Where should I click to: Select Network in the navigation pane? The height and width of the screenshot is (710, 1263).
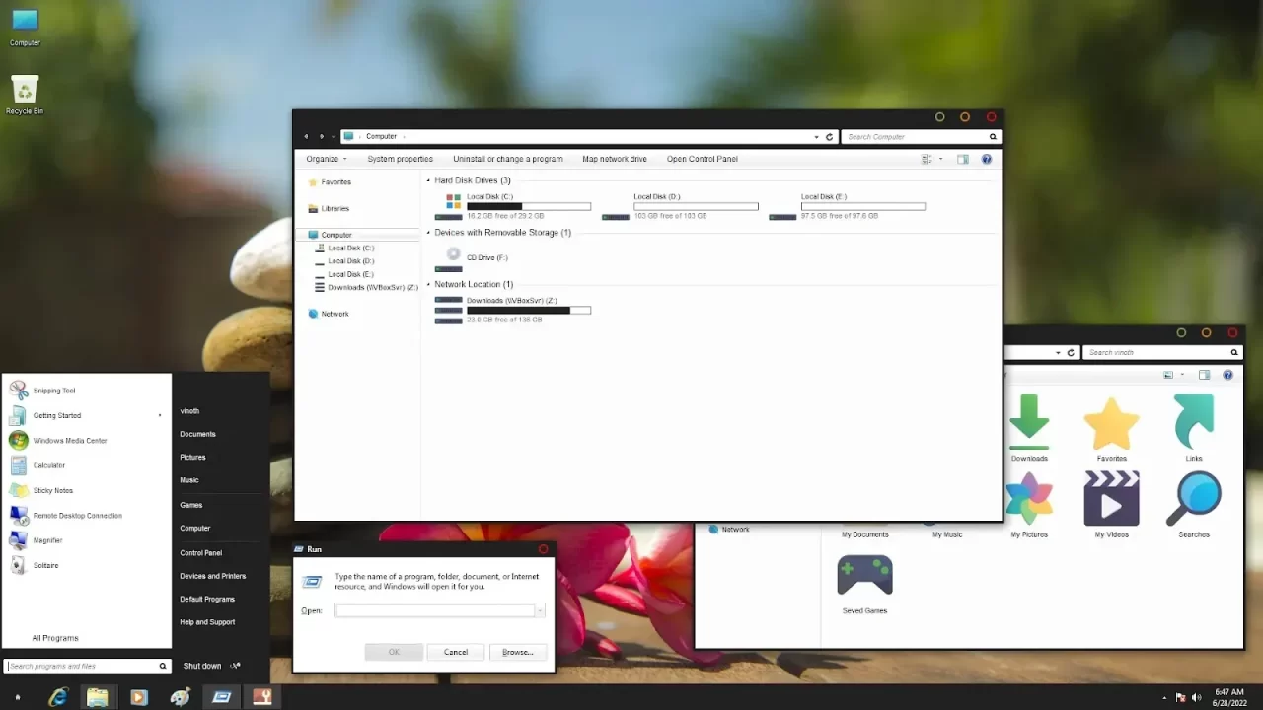[x=334, y=314]
